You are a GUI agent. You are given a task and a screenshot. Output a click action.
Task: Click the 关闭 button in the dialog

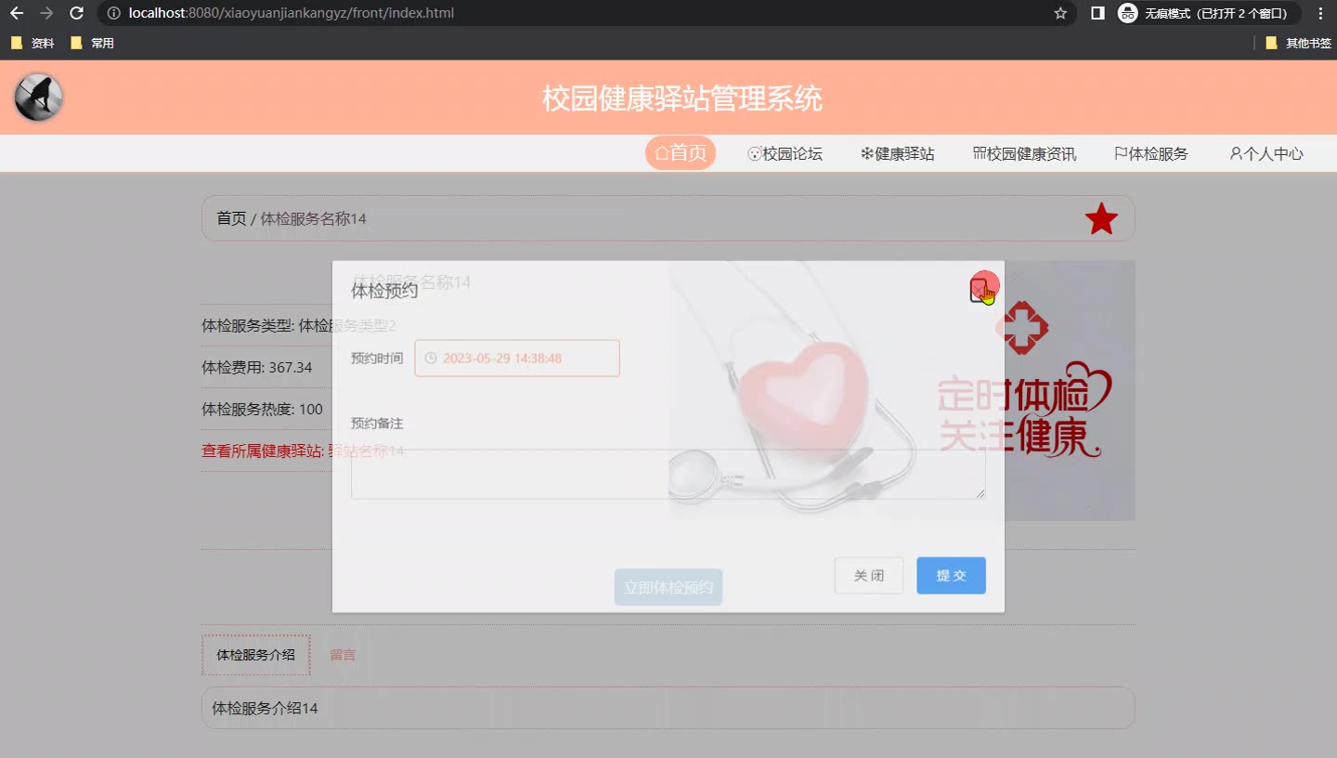click(x=869, y=575)
